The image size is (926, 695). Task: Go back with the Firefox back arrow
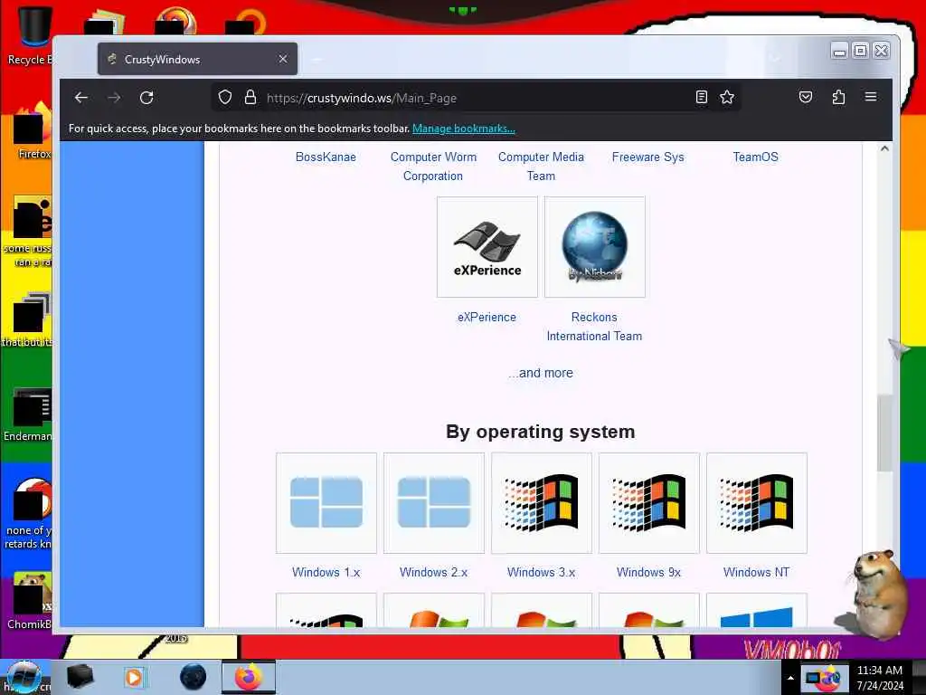point(80,98)
